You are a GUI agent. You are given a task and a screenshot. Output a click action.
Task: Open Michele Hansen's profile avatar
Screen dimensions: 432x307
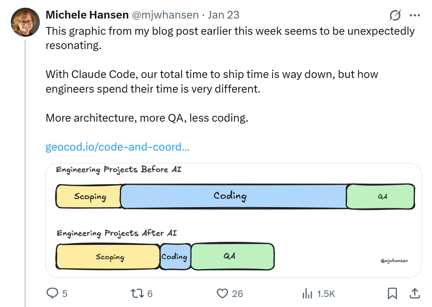[x=25, y=22]
